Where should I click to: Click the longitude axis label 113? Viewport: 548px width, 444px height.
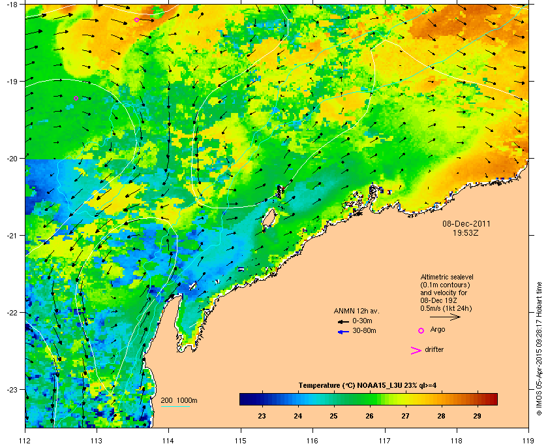coord(97,441)
